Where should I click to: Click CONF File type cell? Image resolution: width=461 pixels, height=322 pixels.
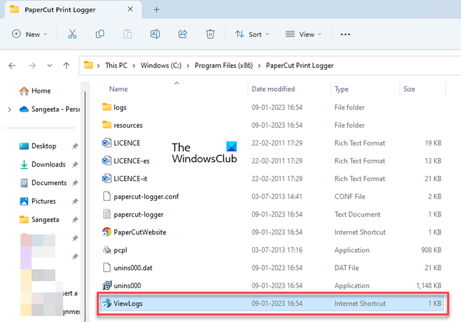(x=350, y=196)
